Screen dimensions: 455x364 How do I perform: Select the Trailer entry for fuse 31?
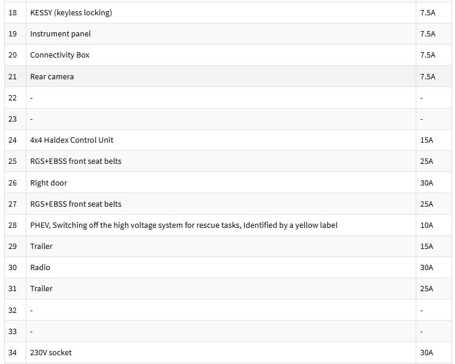[41, 289]
